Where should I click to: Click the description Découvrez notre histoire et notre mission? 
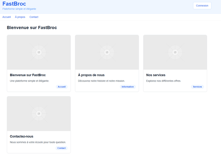[100, 81]
